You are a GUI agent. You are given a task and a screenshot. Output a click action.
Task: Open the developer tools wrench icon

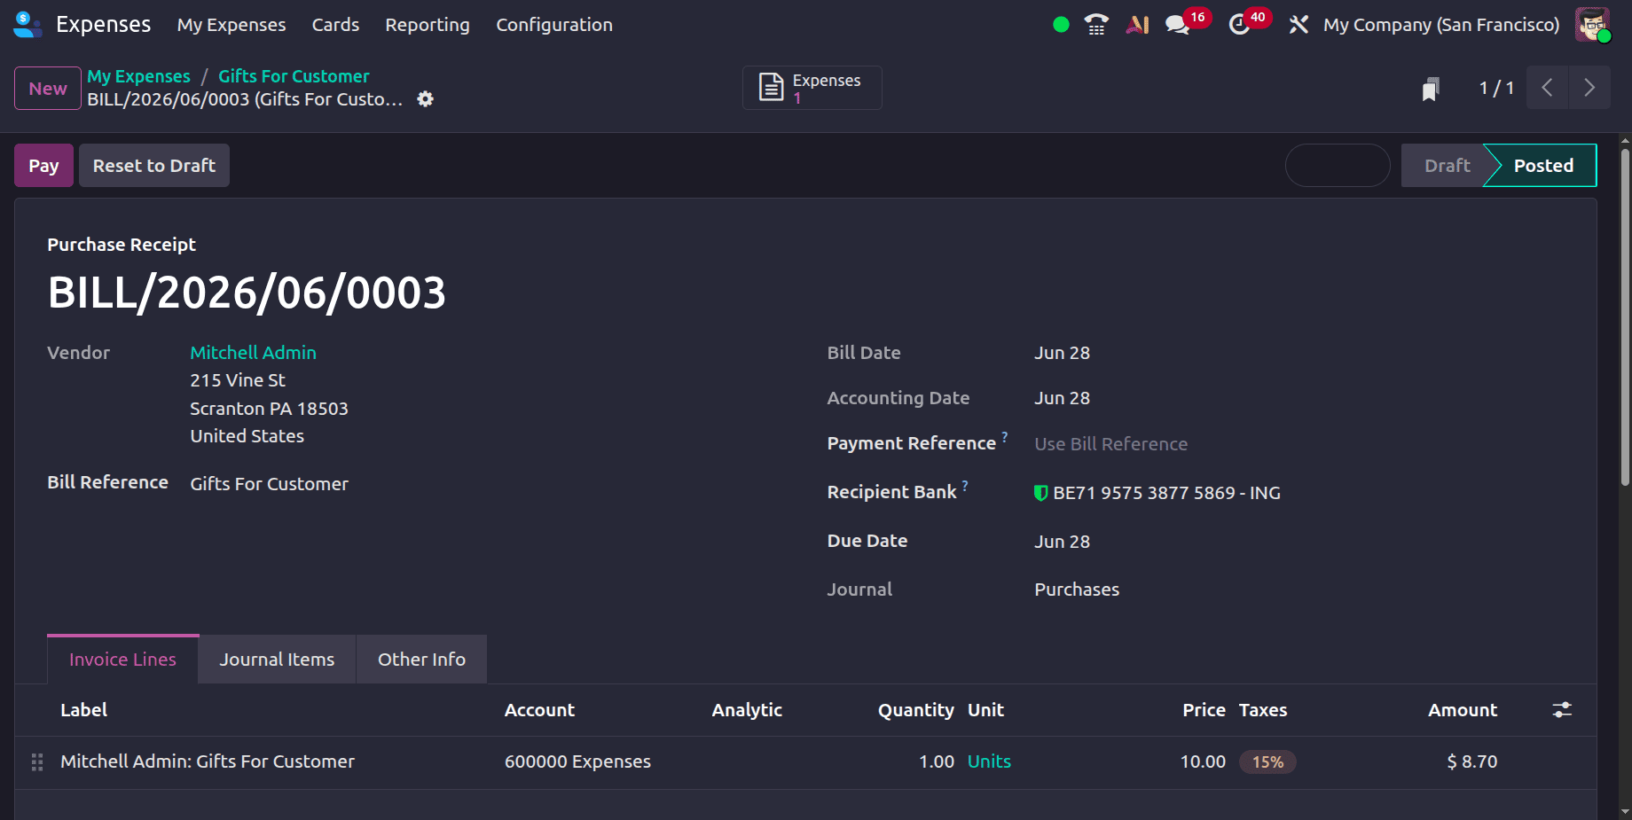point(1299,25)
